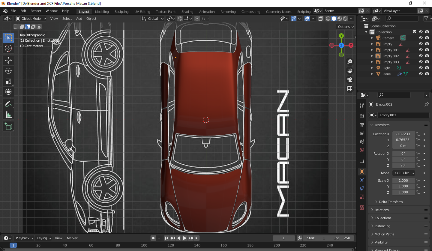Jump to the next keyframe
The width and height of the screenshot is (432, 251).
191,238
